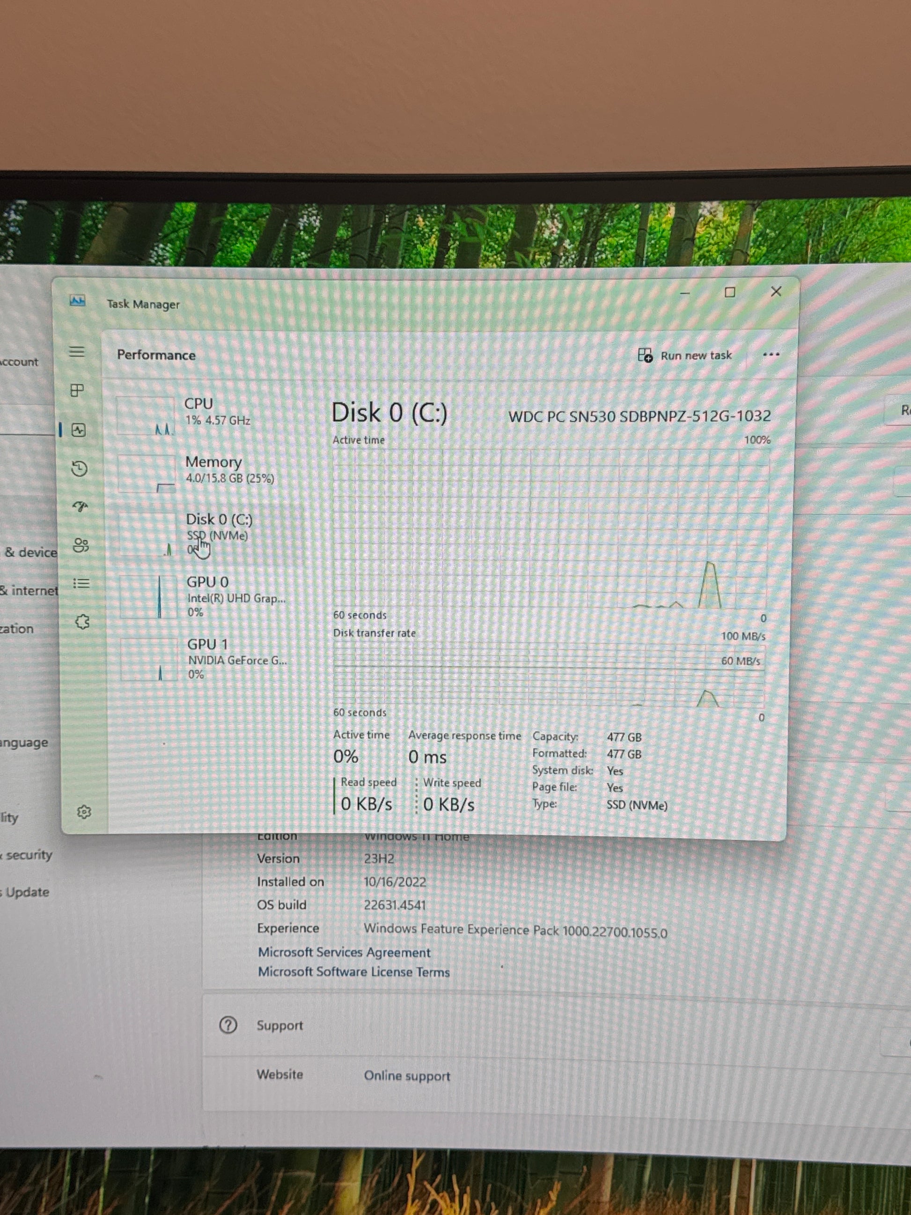Open App history page icon
Screen dimensions: 911x1215
coord(80,469)
